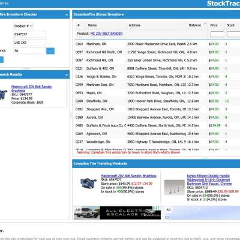Open the MC 20V BELT SANDER product link
This screenshot has width=240, height=240.
coord(106,34)
